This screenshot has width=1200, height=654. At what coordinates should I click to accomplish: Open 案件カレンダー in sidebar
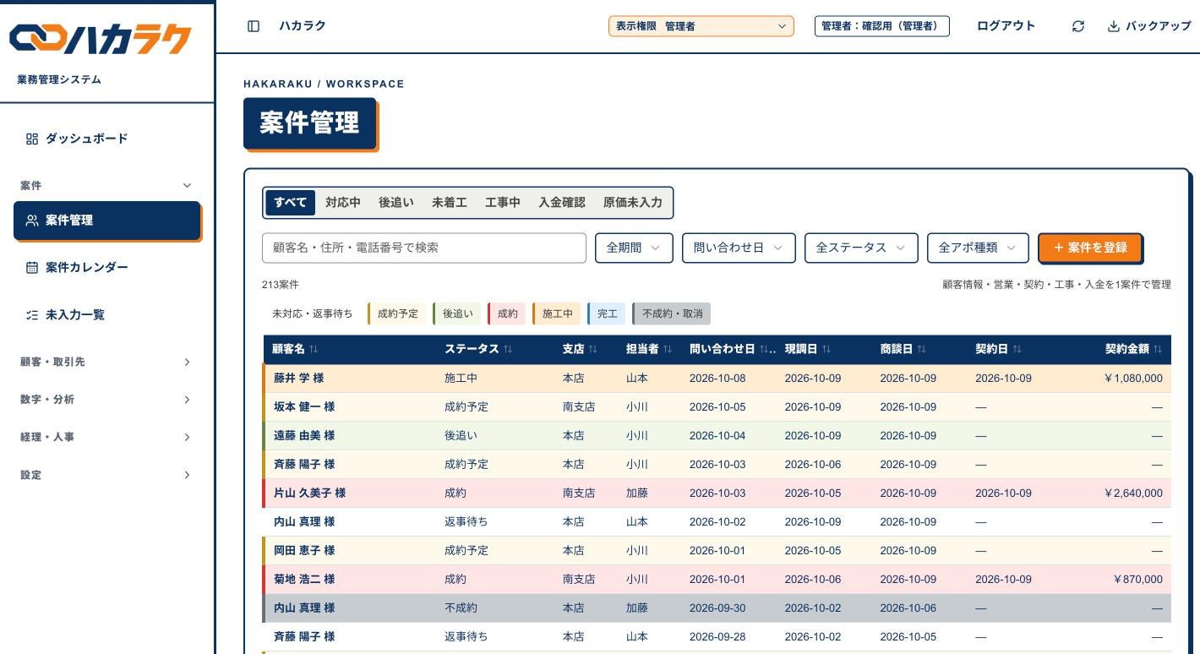coord(107,267)
